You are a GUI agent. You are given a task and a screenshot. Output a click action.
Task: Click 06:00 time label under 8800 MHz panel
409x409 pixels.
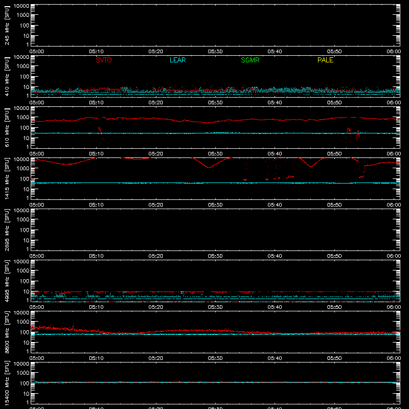[x=394, y=358]
